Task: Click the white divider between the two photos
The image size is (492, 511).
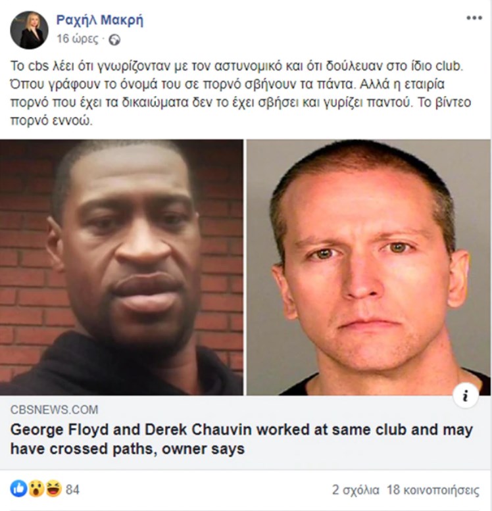Action: (245, 267)
